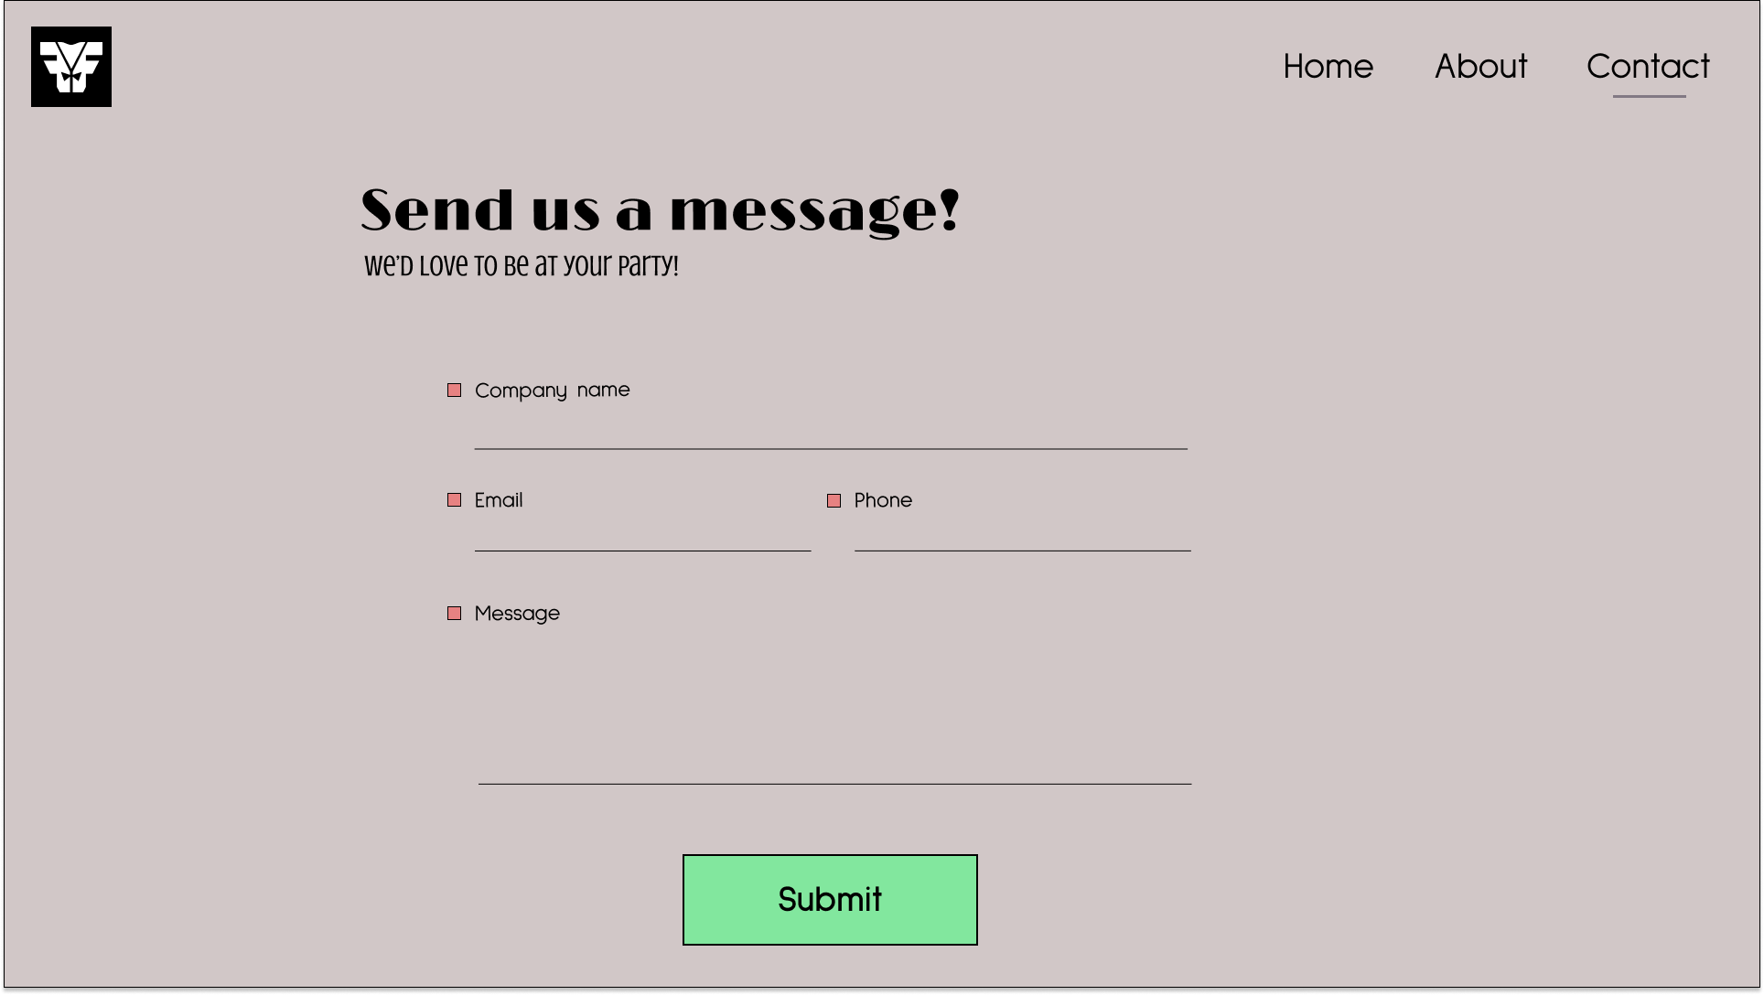Toggle the Message required indicator

point(455,613)
